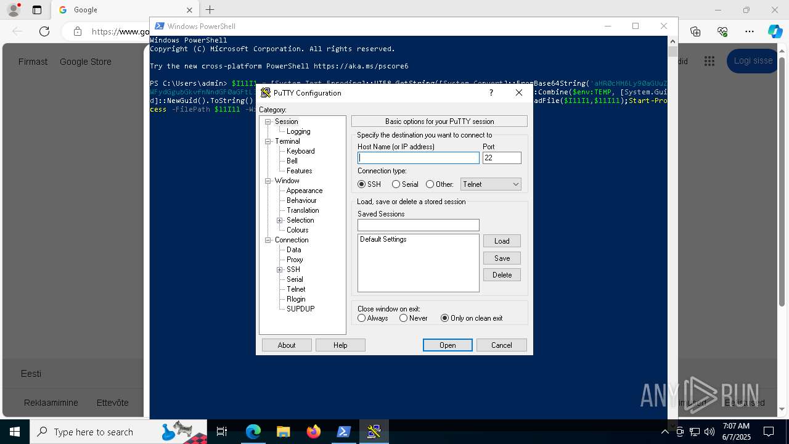Select Proxy category

tap(295, 260)
